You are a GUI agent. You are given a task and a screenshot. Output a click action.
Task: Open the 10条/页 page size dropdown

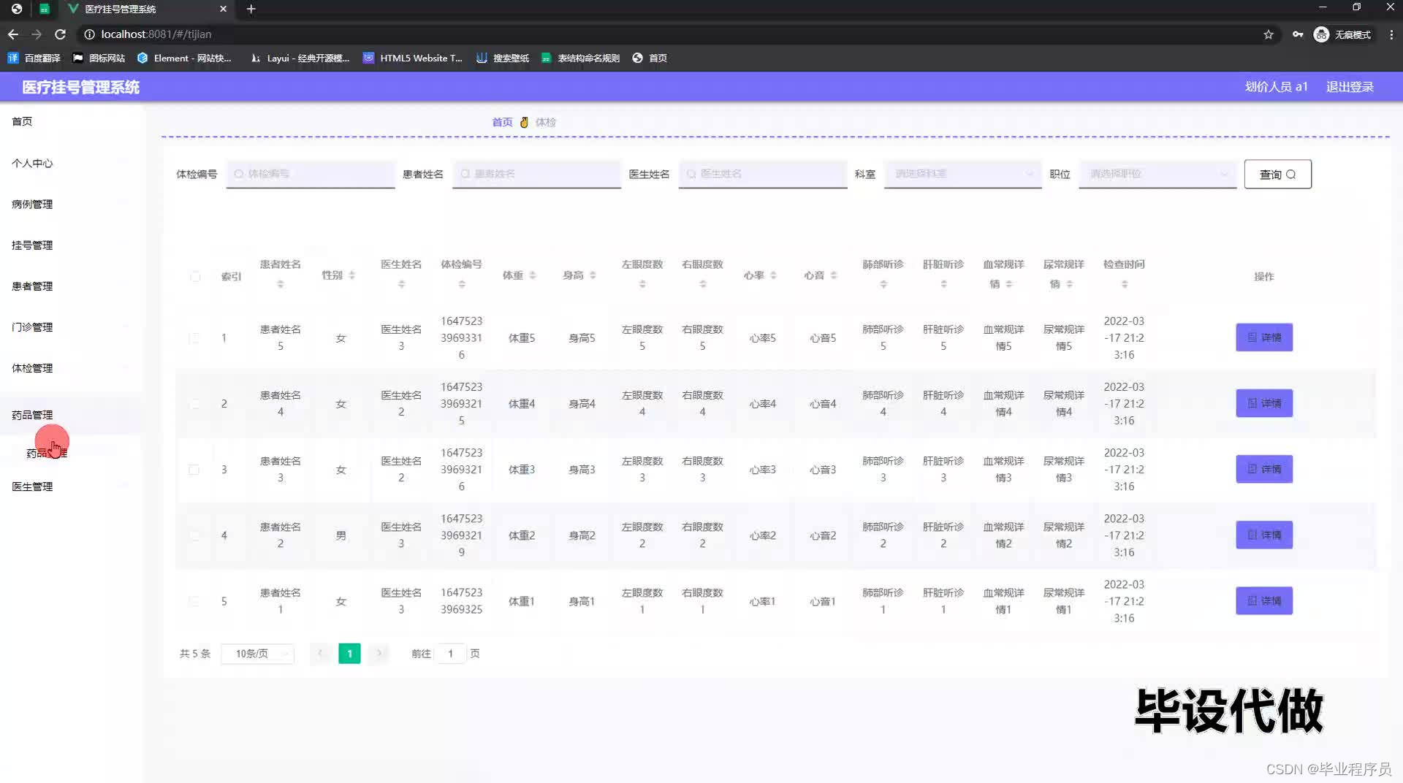pyautogui.click(x=257, y=654)
